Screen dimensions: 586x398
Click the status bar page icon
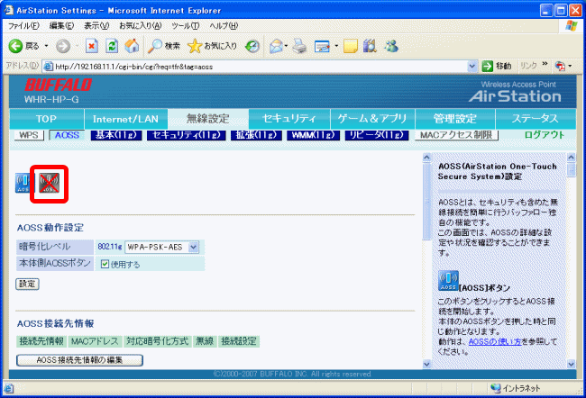pos(9,388)
